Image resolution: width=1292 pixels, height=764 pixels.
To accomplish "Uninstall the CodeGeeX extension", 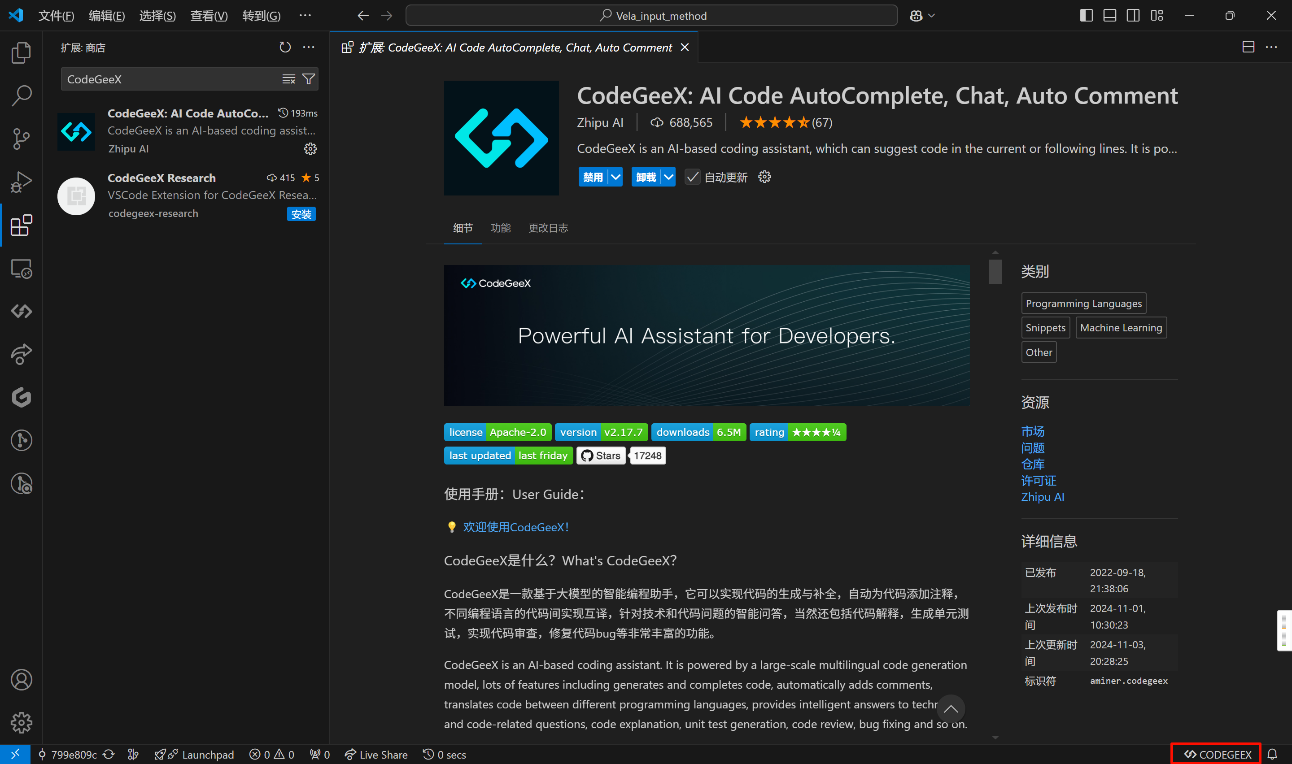I will [x=646, y=177].
